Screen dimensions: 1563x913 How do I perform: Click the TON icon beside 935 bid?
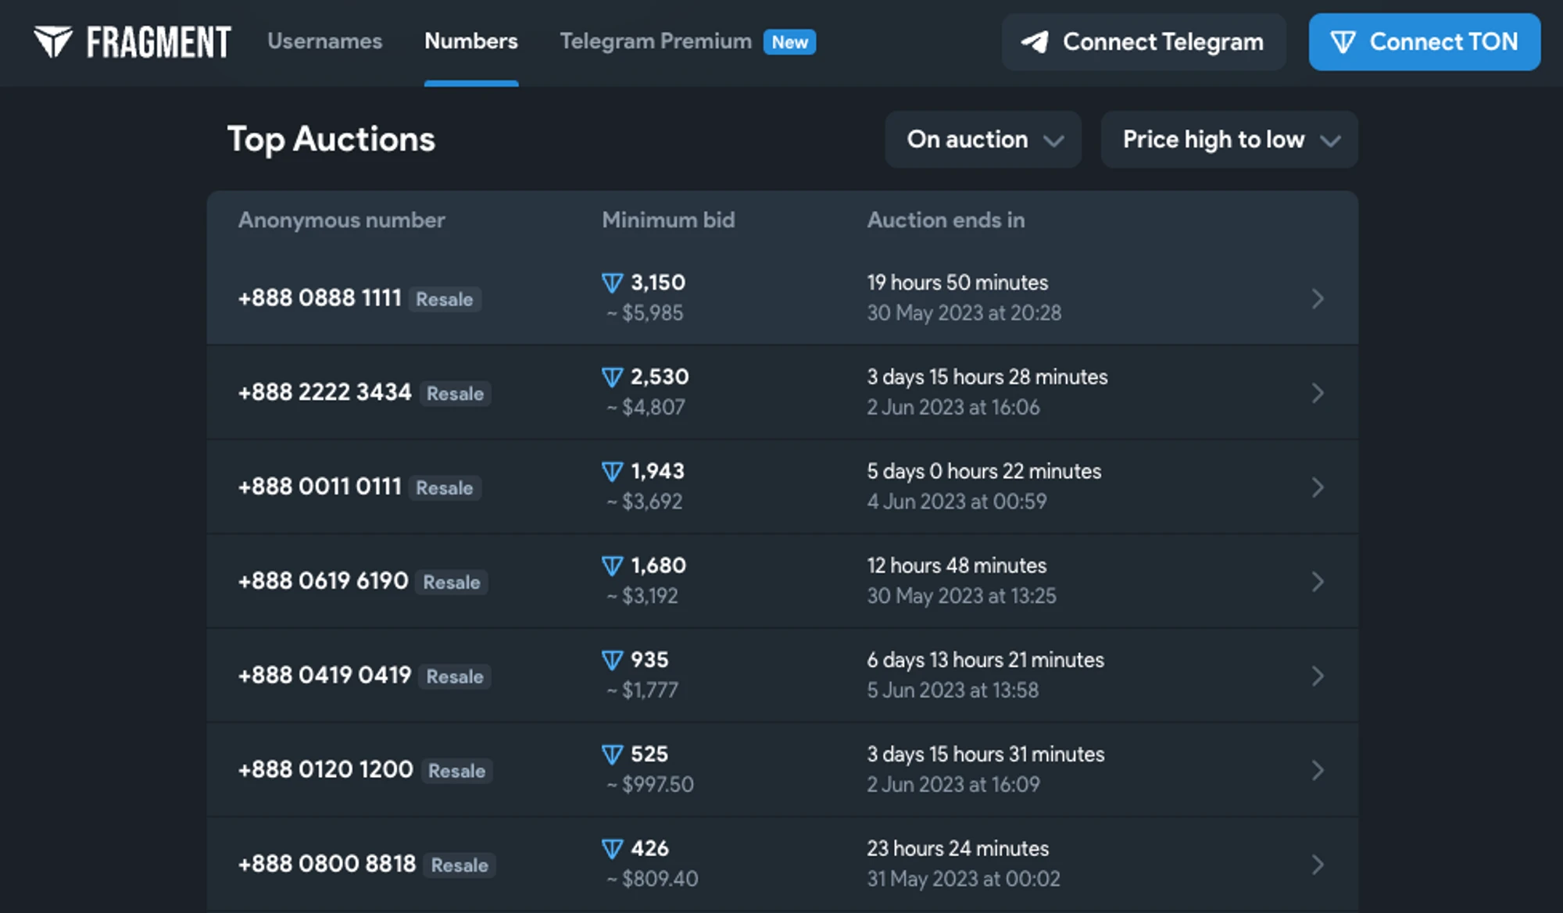(612, 661)
